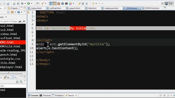Image resolution: width=175 pixels, height=98 pixels.
Task: Click the print icon in the top toolbar
Action: tap(8, 4)
